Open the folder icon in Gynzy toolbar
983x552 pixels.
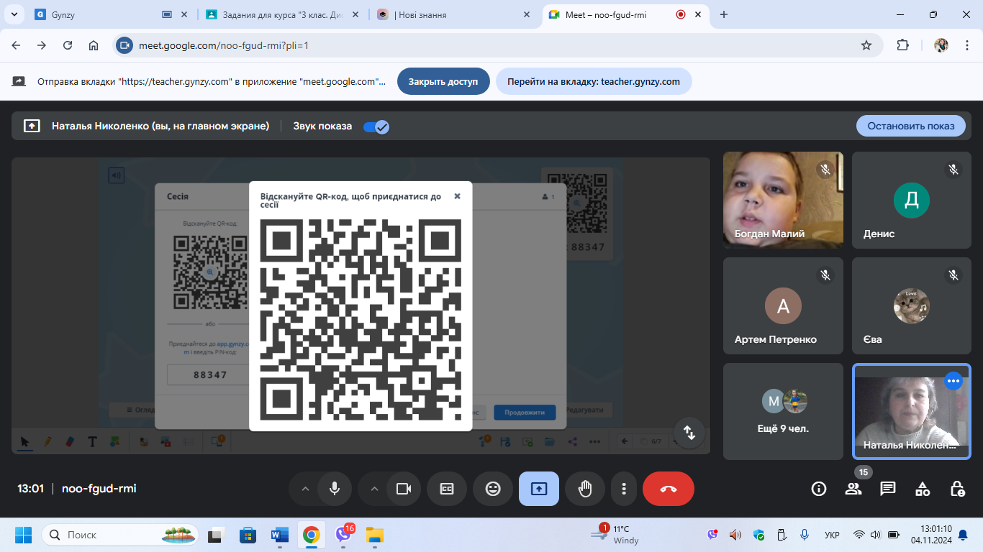tap(550, 441)
